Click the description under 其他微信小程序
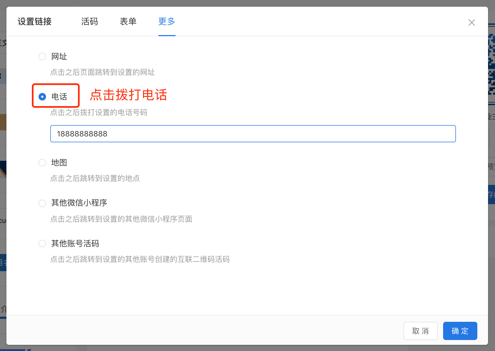This screenshot has height=351, width=495. coord(121,219)
